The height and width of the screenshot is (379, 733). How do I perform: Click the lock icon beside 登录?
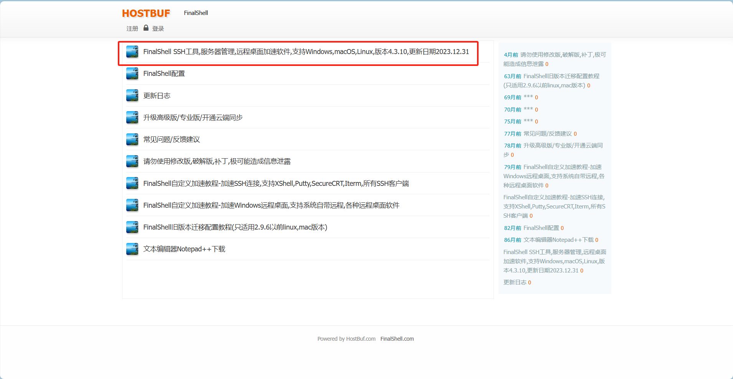(x=146, y=28)
